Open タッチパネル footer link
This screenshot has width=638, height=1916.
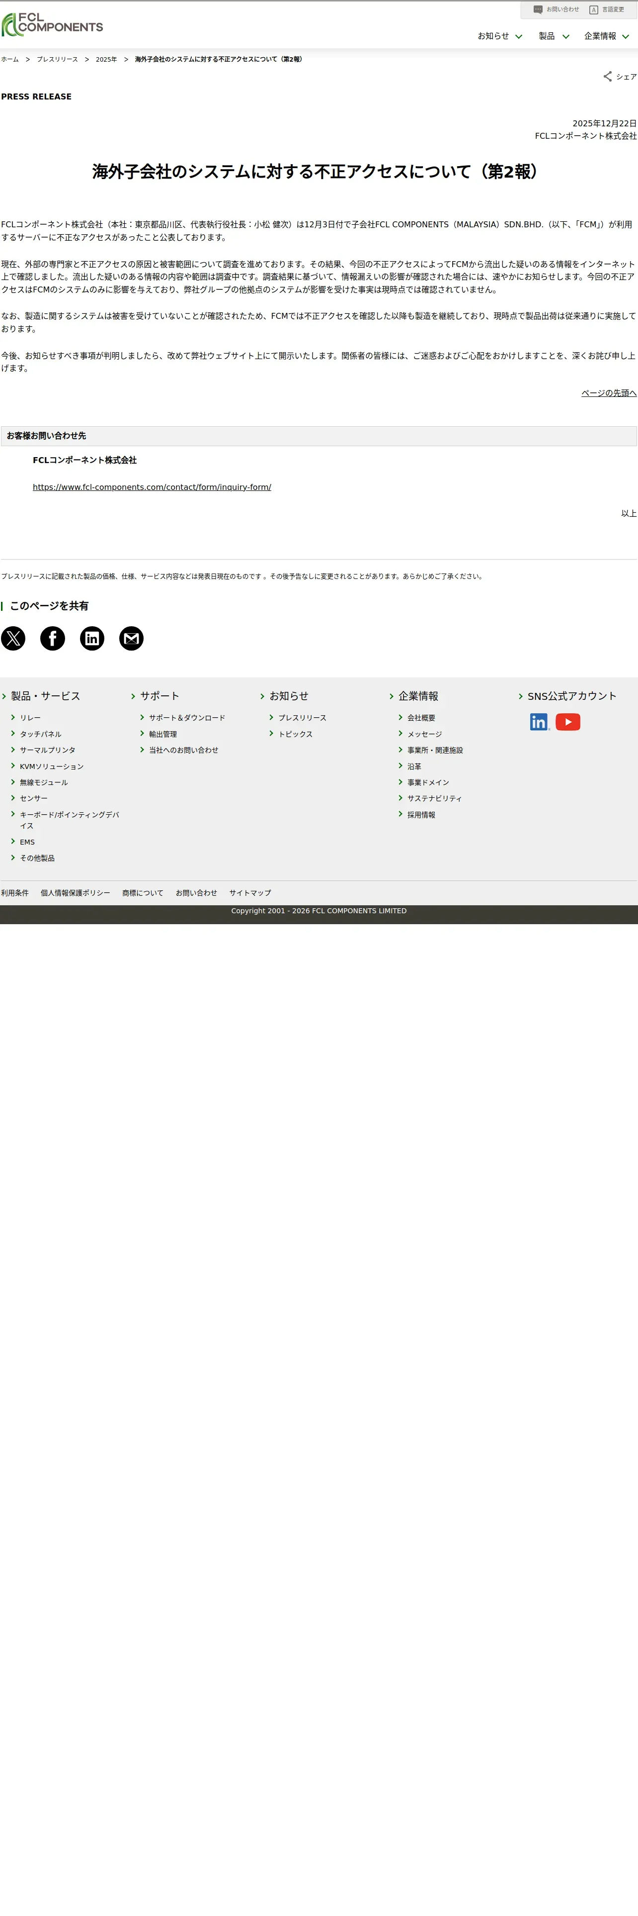click(41, 734)
